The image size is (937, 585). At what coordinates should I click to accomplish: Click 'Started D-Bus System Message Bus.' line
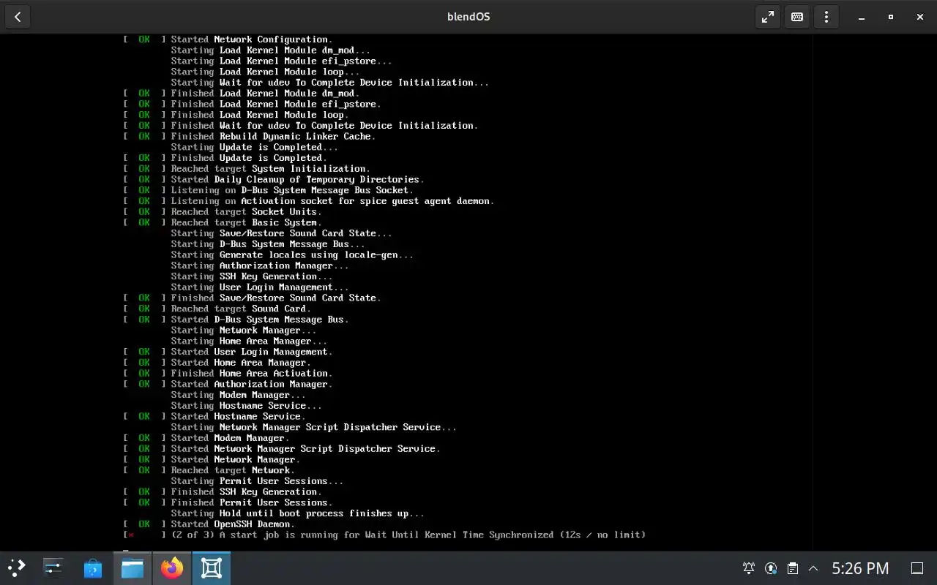pos(260,320)
